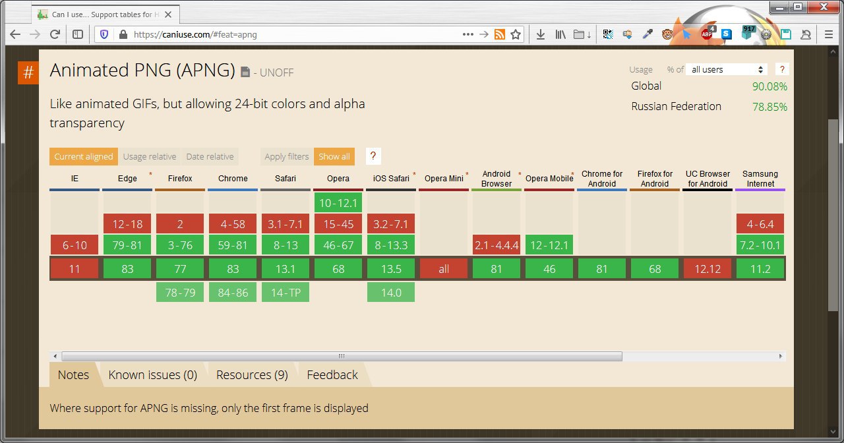844x443 pixels.
Task: Click UC Browser 12.12 cell
Action: click(708, 268)
